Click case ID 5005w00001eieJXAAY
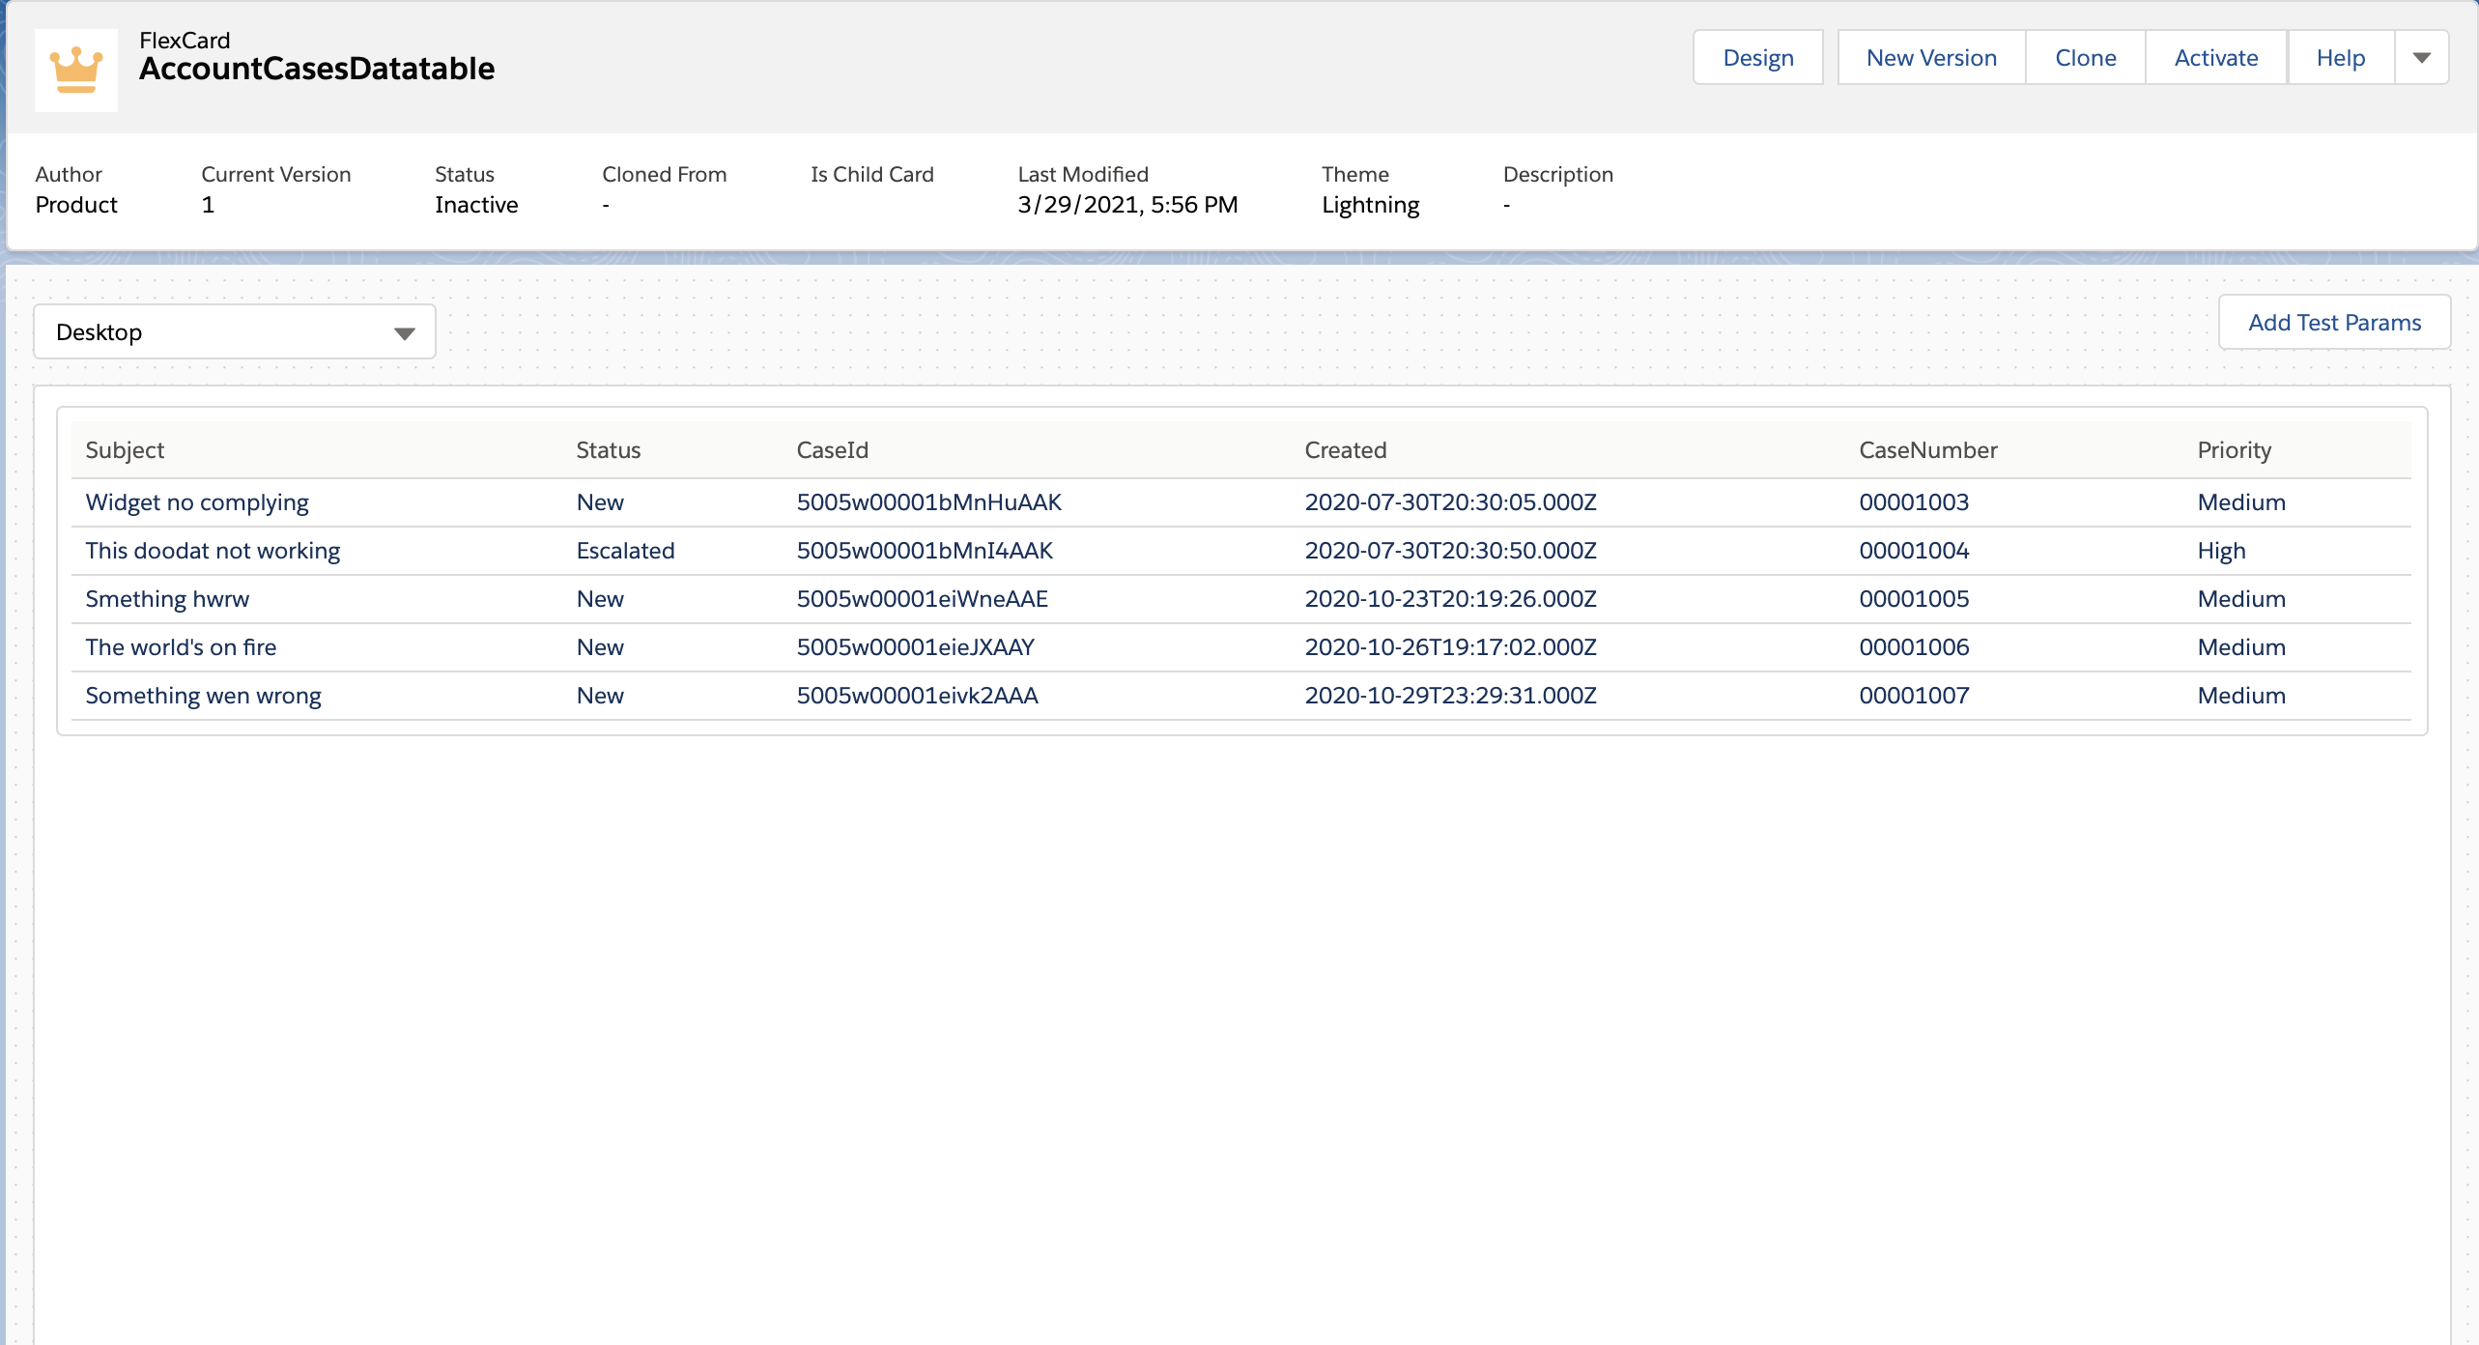Viewport: 2479px width, 1345px height. 915,647
